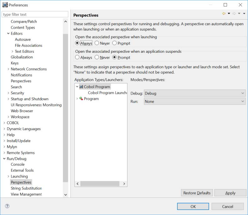Screen dimensions: 248x215
Task: Expand the Remote Systems node
Action: 4,153
